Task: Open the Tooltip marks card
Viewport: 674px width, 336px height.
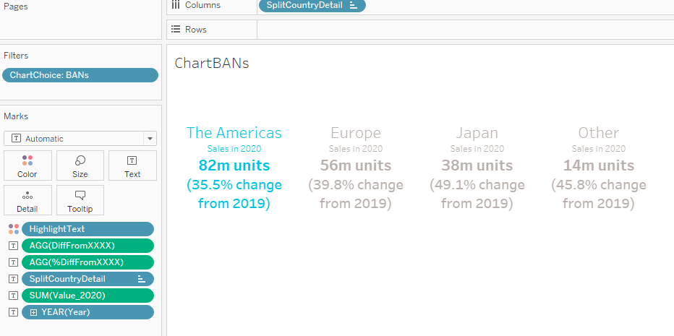Action: coord(80,200)
